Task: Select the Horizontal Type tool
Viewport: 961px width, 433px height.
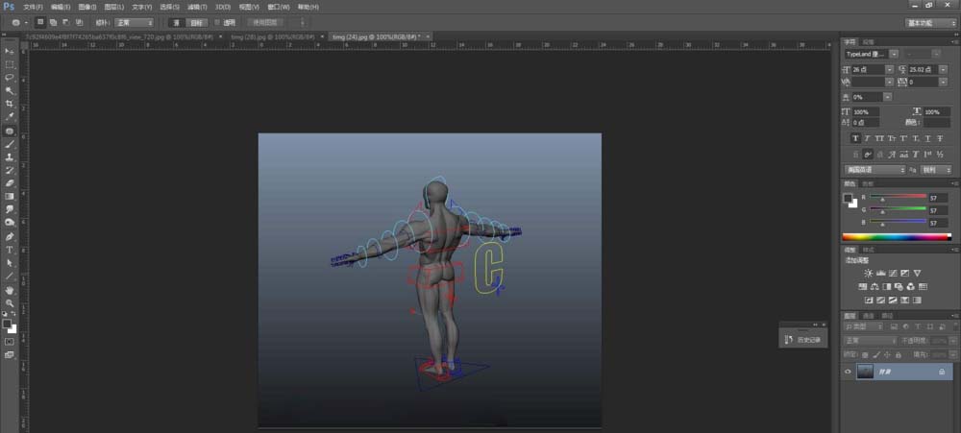Action: (10, 250)
